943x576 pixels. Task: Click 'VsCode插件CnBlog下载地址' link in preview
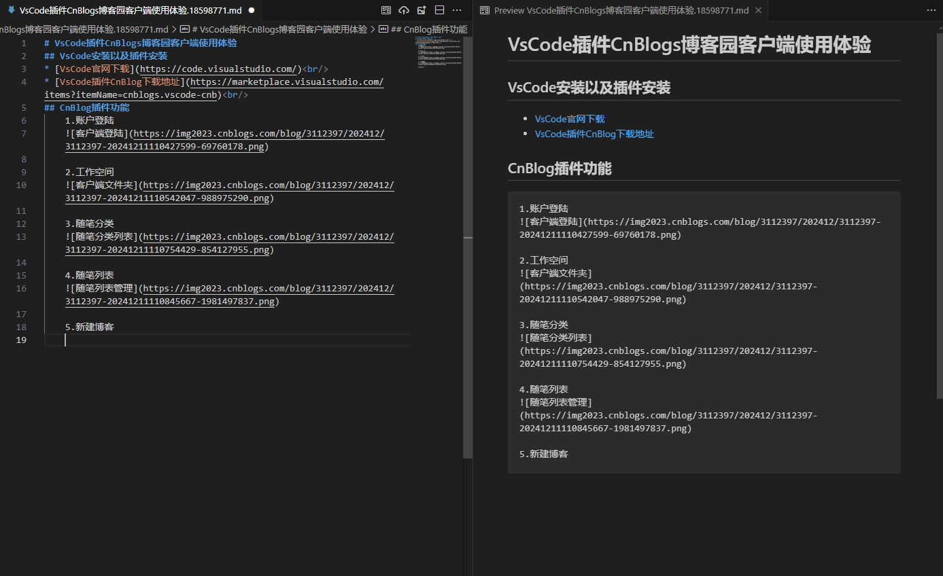tap(594, 134)
